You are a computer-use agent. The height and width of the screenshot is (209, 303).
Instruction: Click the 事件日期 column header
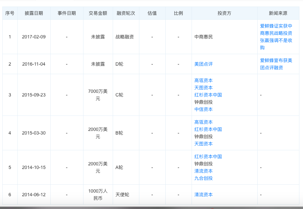67,13
